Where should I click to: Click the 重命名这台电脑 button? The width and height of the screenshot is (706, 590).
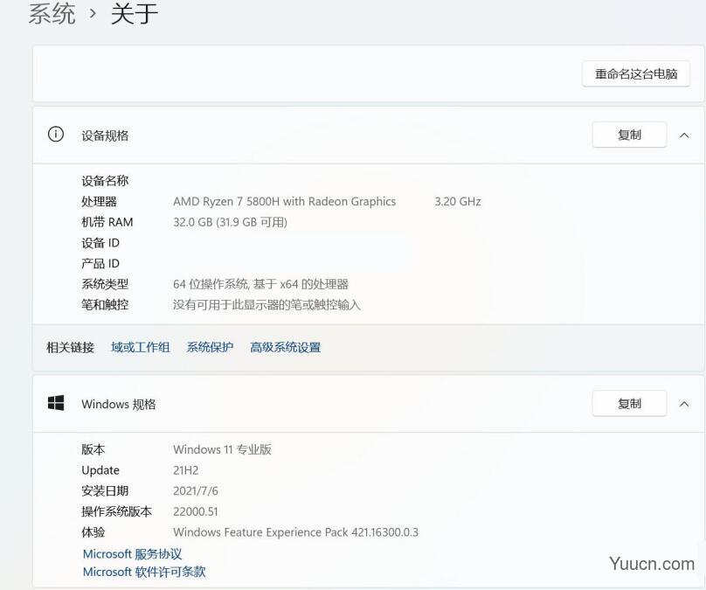[636, 74]
